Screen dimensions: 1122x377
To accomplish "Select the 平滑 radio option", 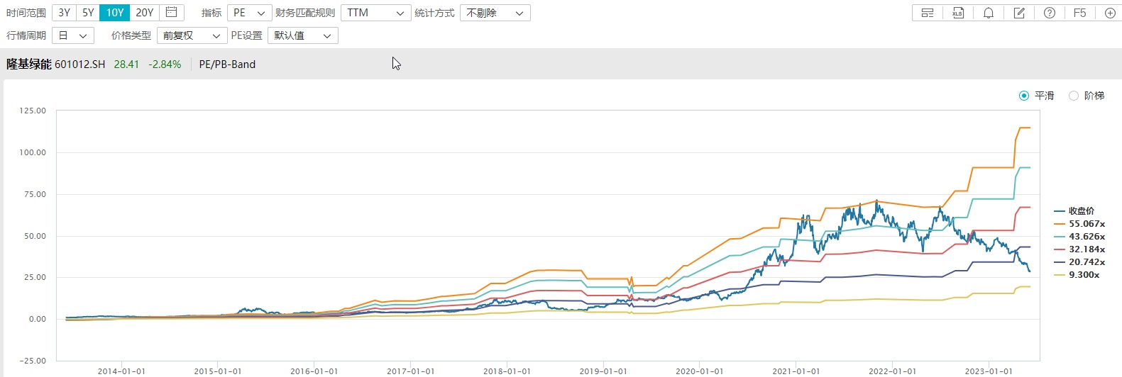I will [1024, 96].
